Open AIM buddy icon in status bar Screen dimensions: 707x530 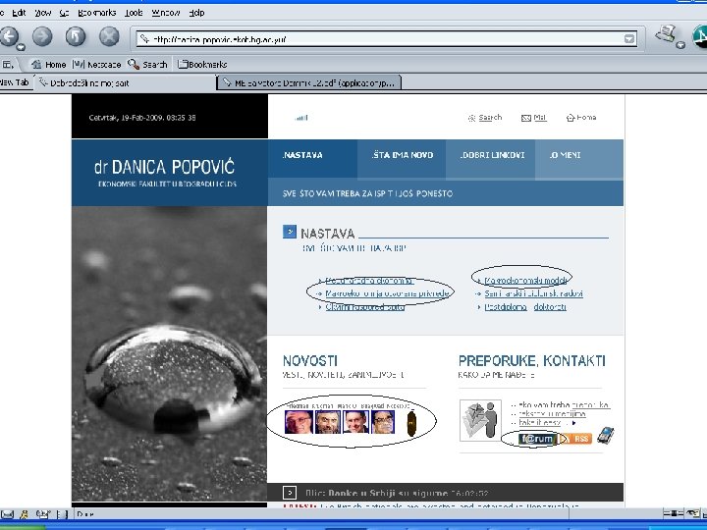25,514
